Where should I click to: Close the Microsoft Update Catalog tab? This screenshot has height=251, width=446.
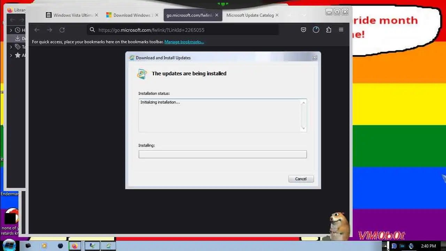[x=277, y=15]
